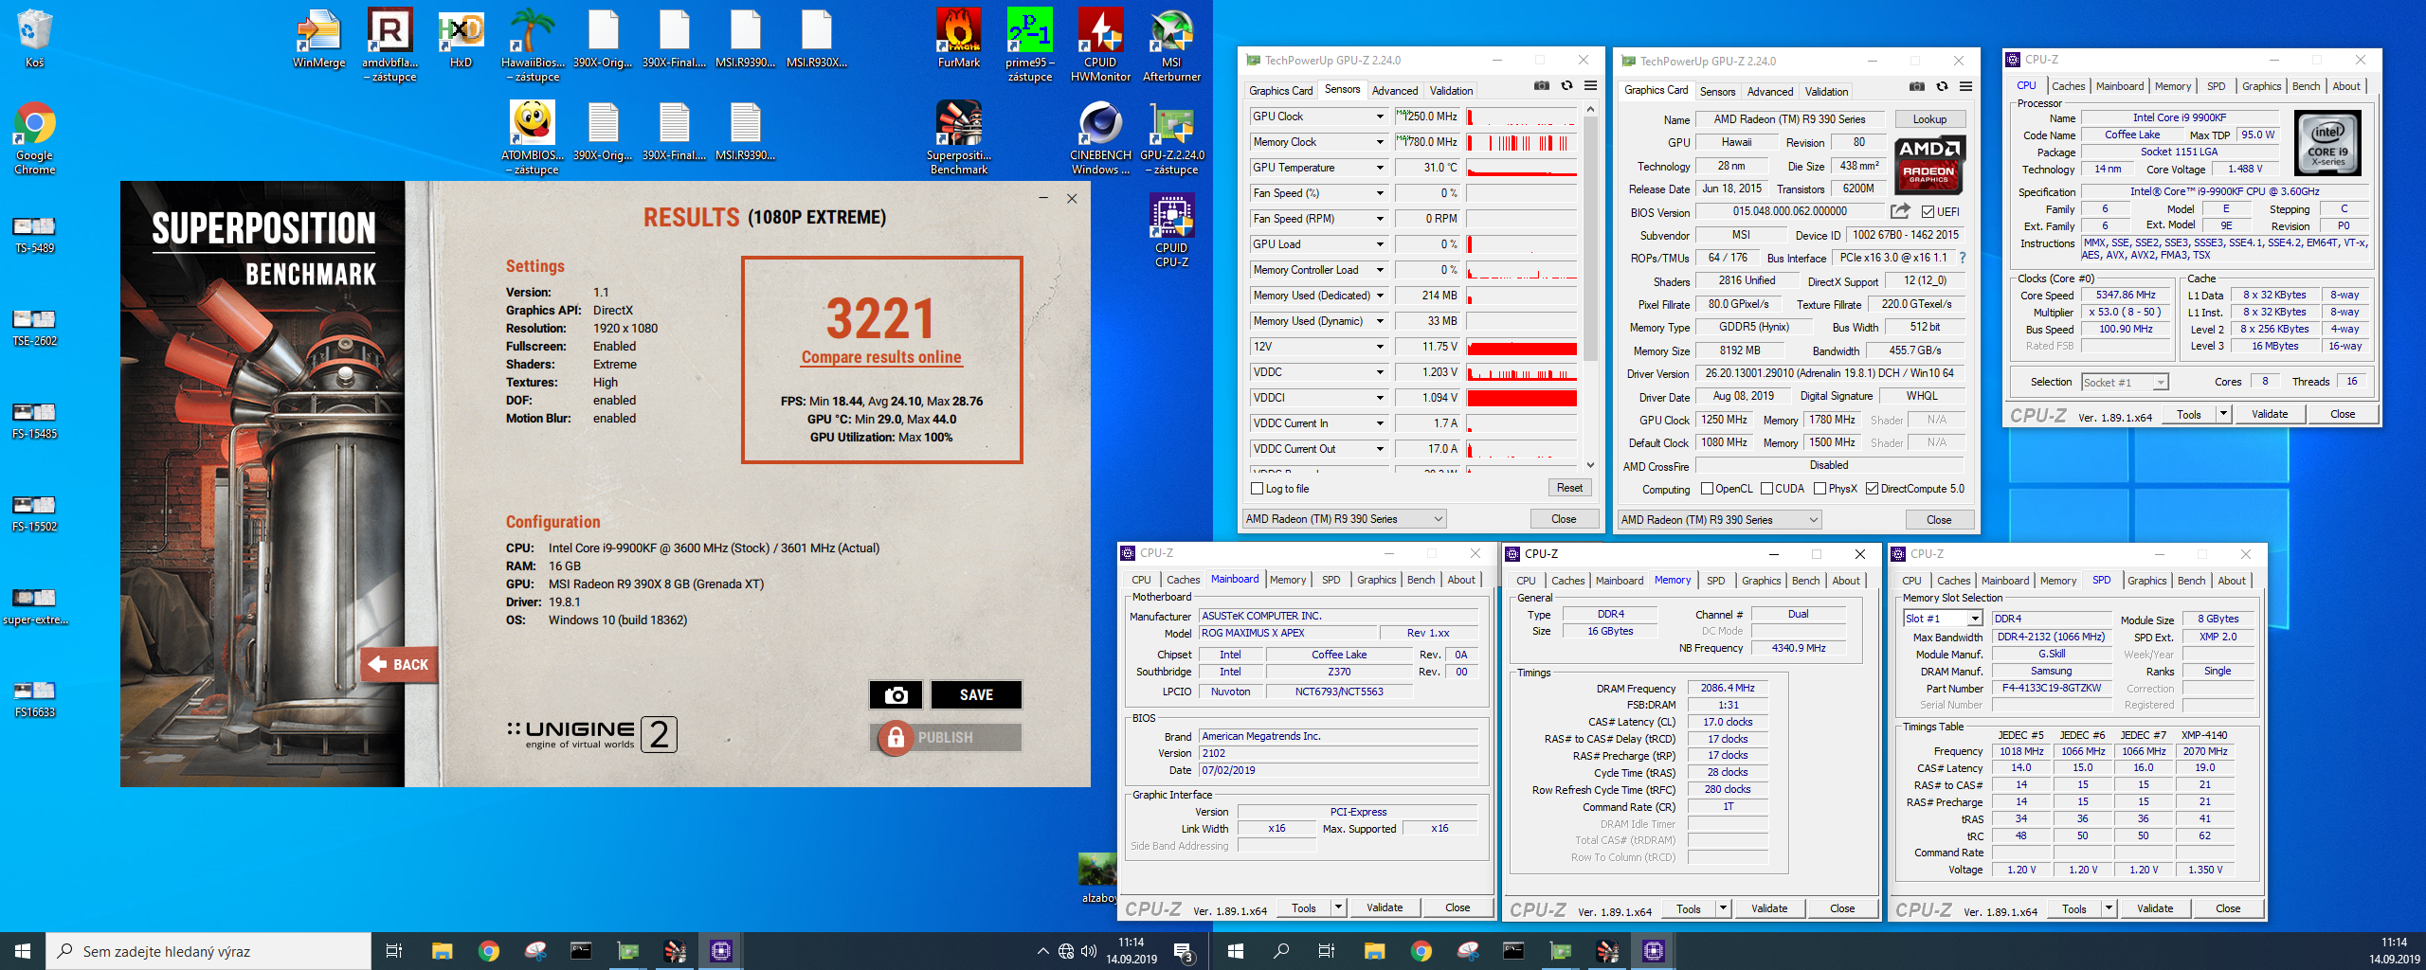This screenshot has width=2426, height=970.
Task: Click Compare results online link
Action: (881, 357)
